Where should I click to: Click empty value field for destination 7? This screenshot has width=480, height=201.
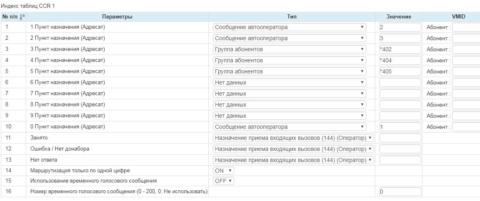(x=400, y=94)
